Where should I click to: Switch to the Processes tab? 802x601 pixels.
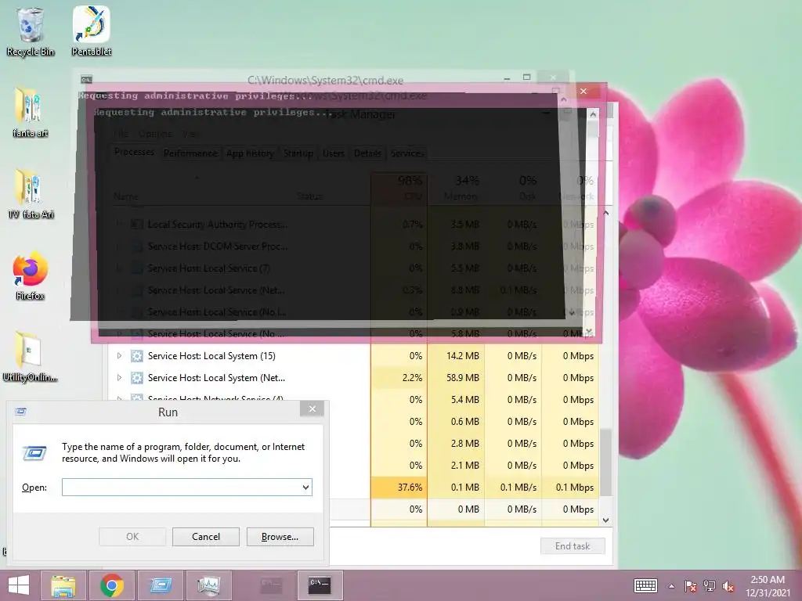point(134,153)
